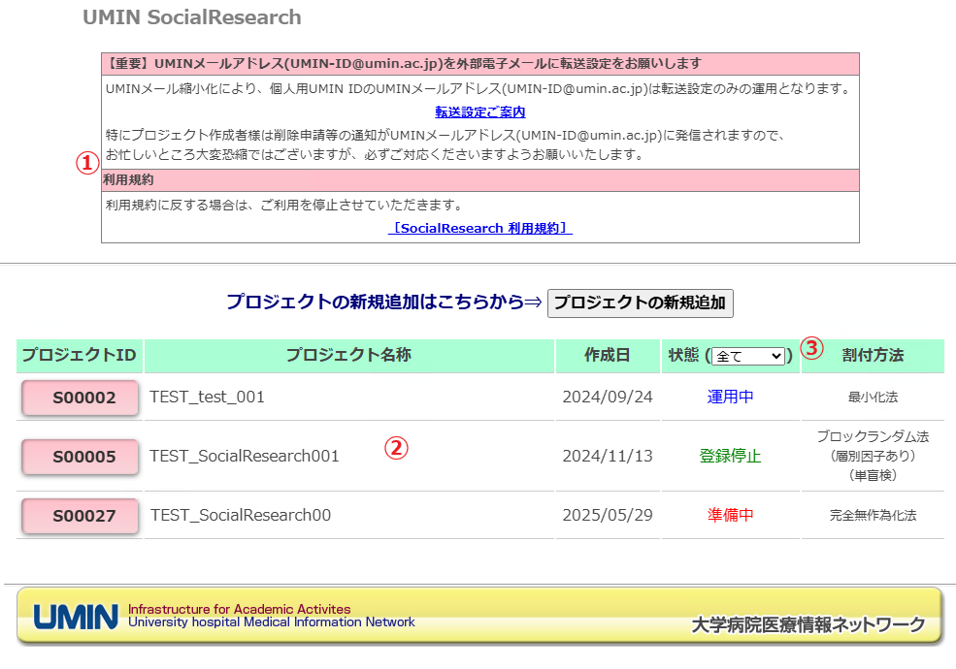Click the red circled number 3 marker
This screenshot has height=669, width=956.
tap(811, 348)
